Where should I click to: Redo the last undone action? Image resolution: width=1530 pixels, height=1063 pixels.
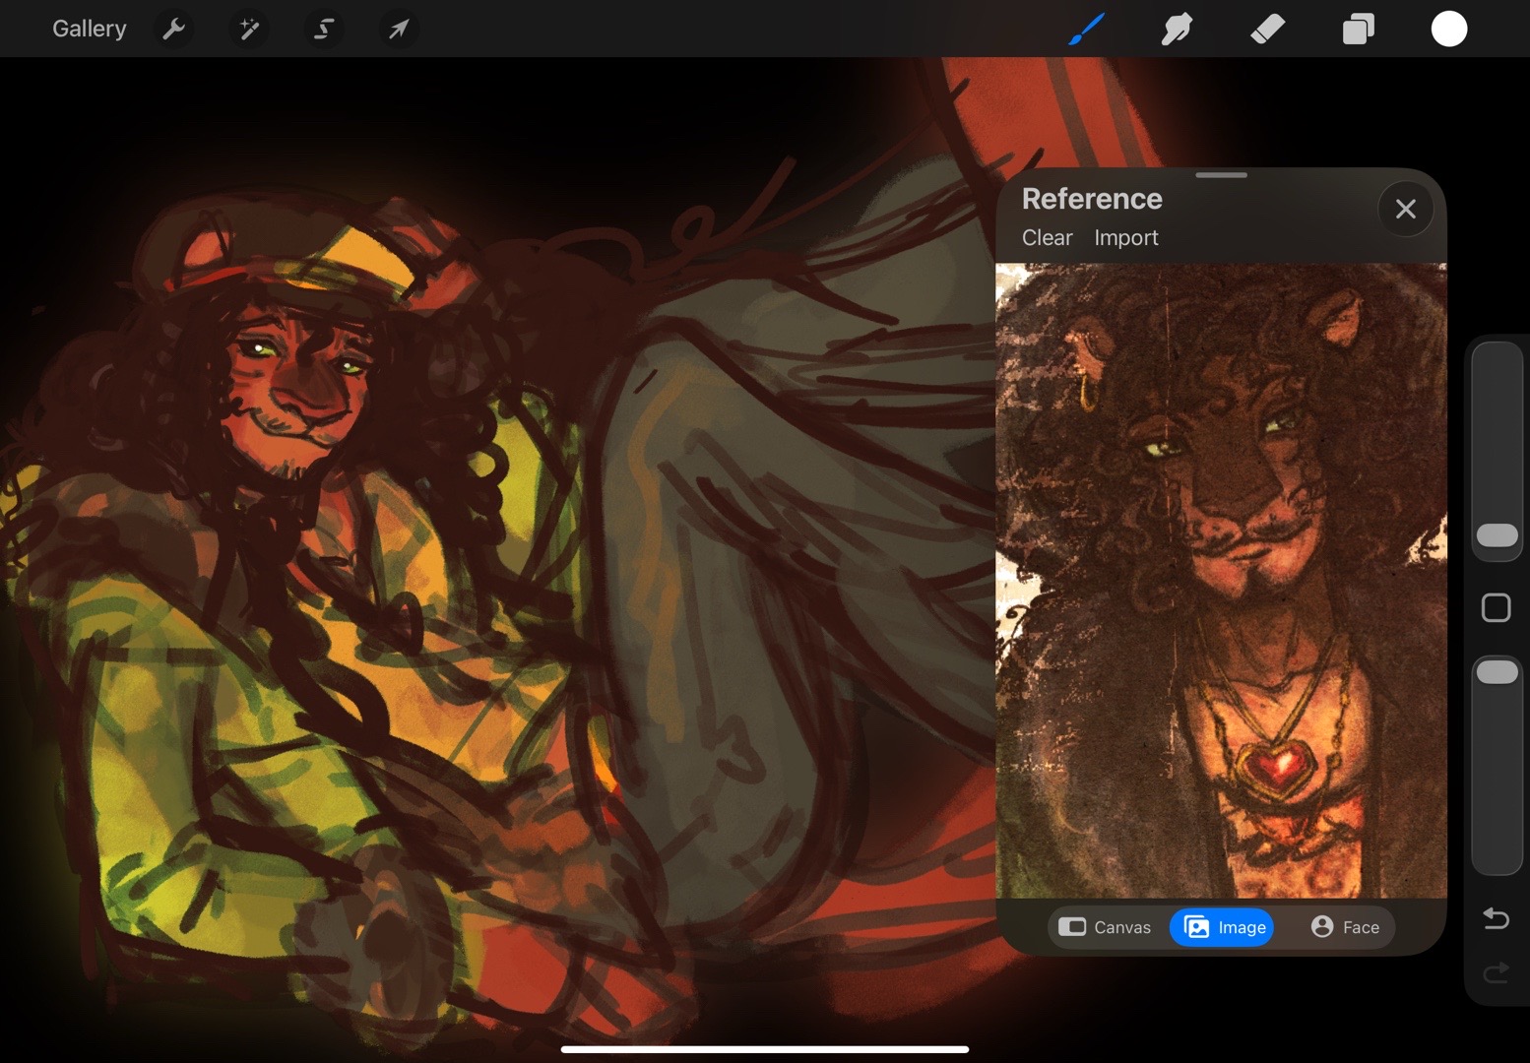[1497, 973]
